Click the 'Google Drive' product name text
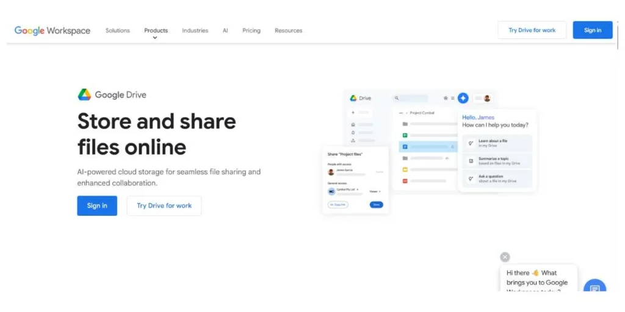 (120, 94)
